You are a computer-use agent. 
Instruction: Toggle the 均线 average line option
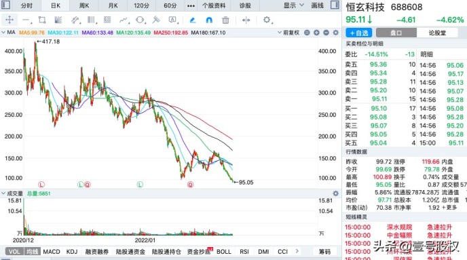[32, 252]
